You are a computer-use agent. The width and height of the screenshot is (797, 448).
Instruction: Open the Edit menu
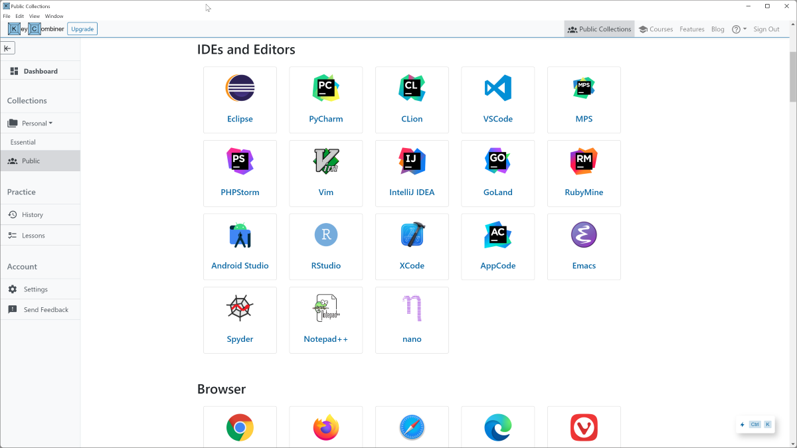tap(20, 16)
